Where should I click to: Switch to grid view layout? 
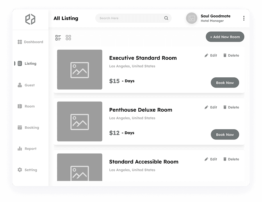point(68,37)
